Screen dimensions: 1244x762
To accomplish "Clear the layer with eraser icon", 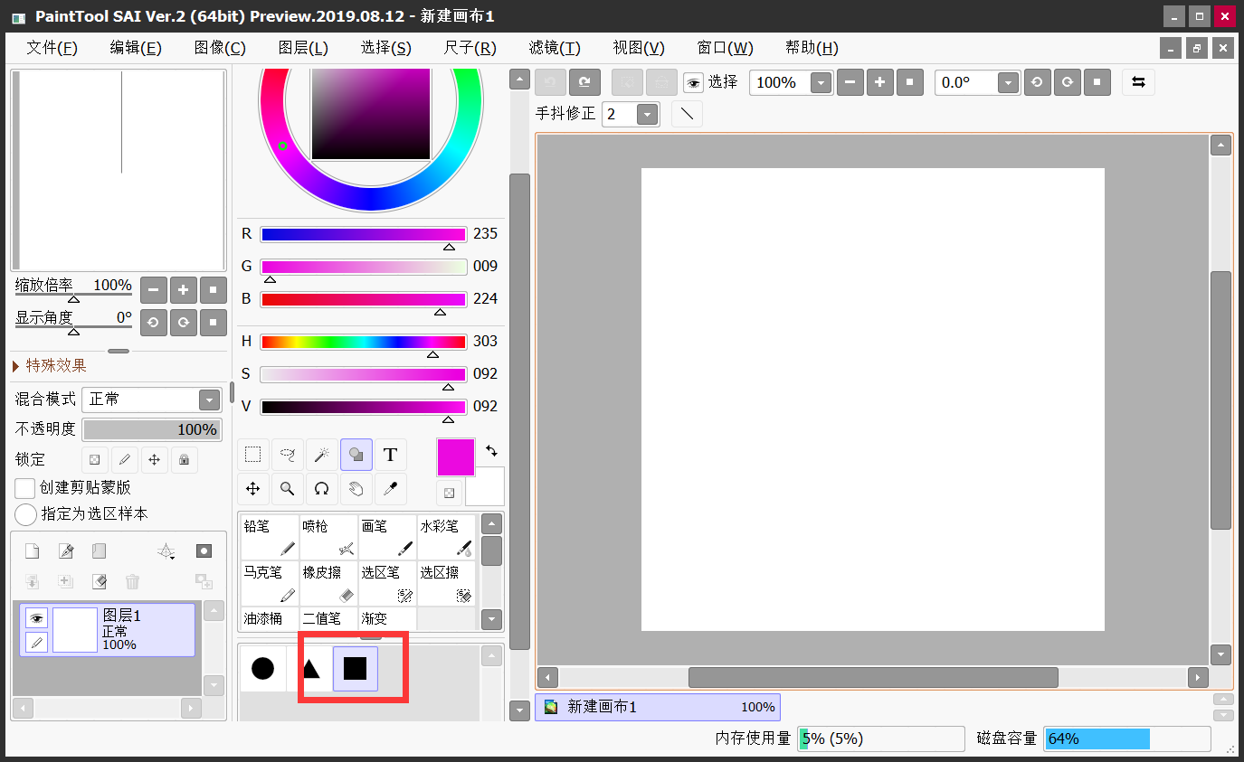I will click(99, 581).
